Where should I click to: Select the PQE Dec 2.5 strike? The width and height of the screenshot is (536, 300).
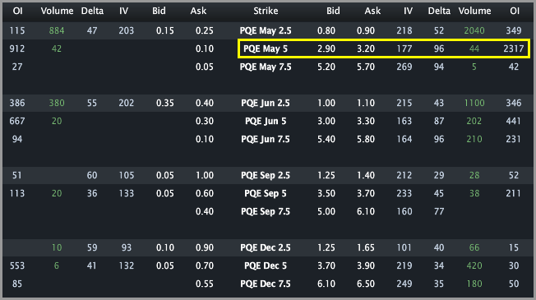pos(266,247)
